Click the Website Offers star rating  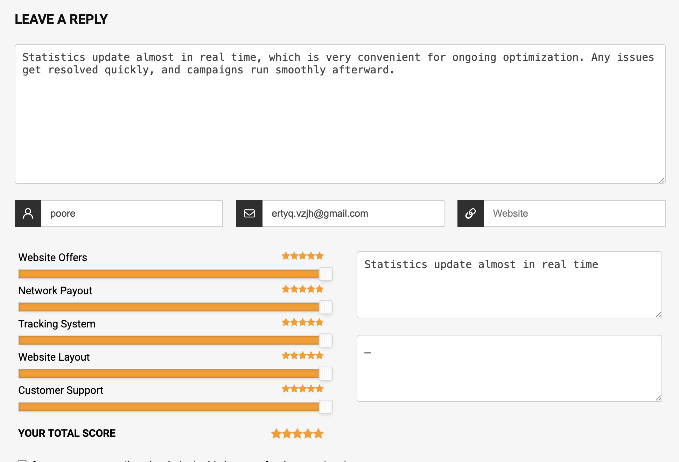coord(303,256)
